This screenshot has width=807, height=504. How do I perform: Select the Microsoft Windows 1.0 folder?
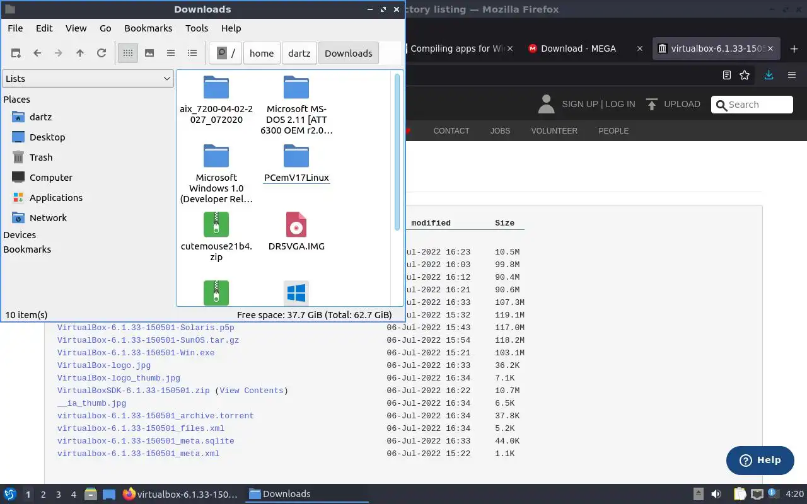(216, 173)
